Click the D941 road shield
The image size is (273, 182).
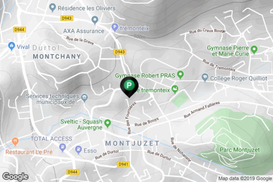(123, 164)
